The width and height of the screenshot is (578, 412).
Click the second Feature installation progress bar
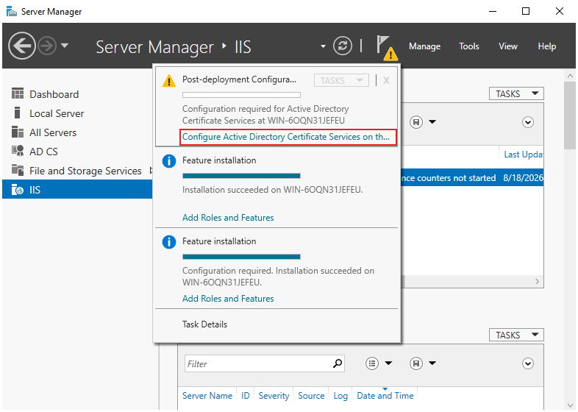(x=241, y=257)
